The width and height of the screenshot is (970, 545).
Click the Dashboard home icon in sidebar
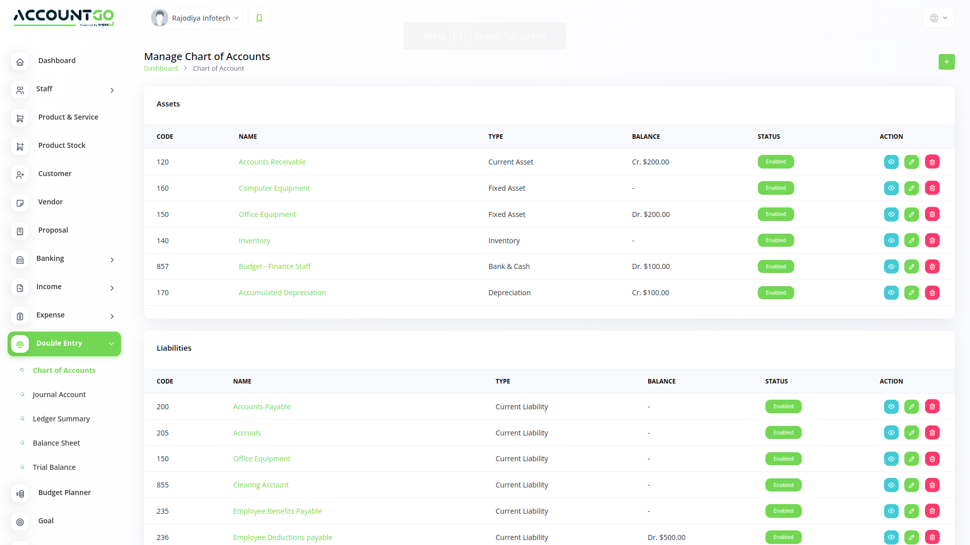coord(20,62)
